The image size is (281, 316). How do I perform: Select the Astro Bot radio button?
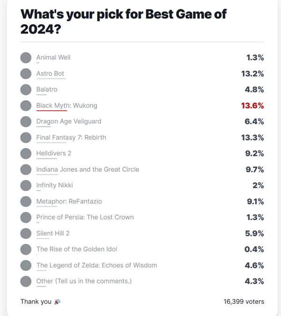26,73
